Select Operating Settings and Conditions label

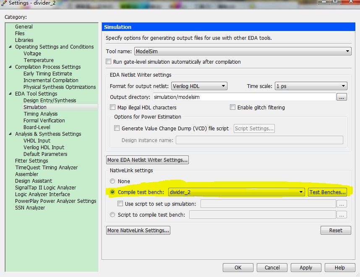(x=55, y=47)
